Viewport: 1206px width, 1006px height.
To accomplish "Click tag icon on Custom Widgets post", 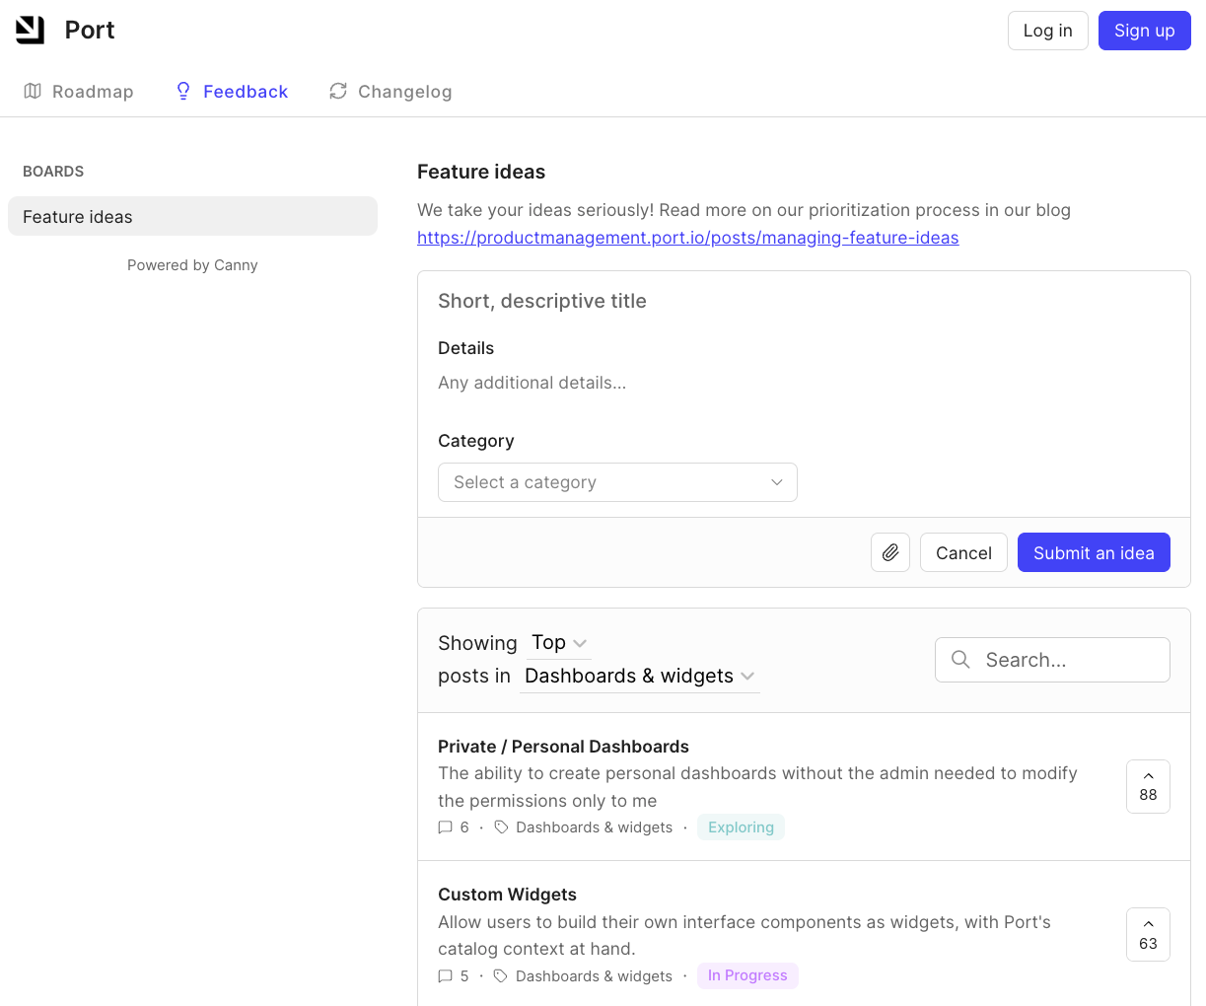I will point(501,976).
